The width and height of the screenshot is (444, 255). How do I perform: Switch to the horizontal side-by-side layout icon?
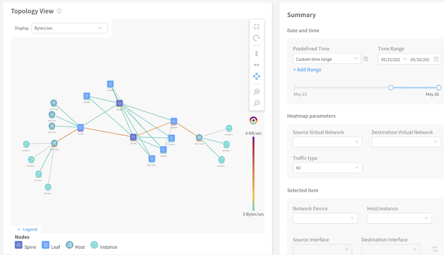coord(256,65)
